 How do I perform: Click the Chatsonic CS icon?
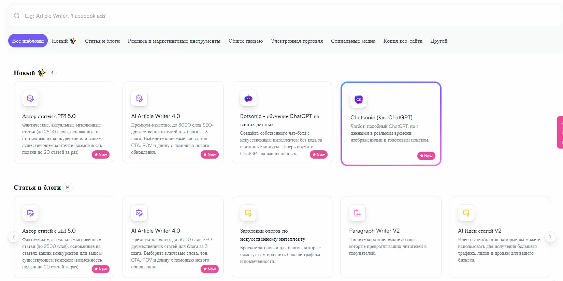tap(358, 100)
